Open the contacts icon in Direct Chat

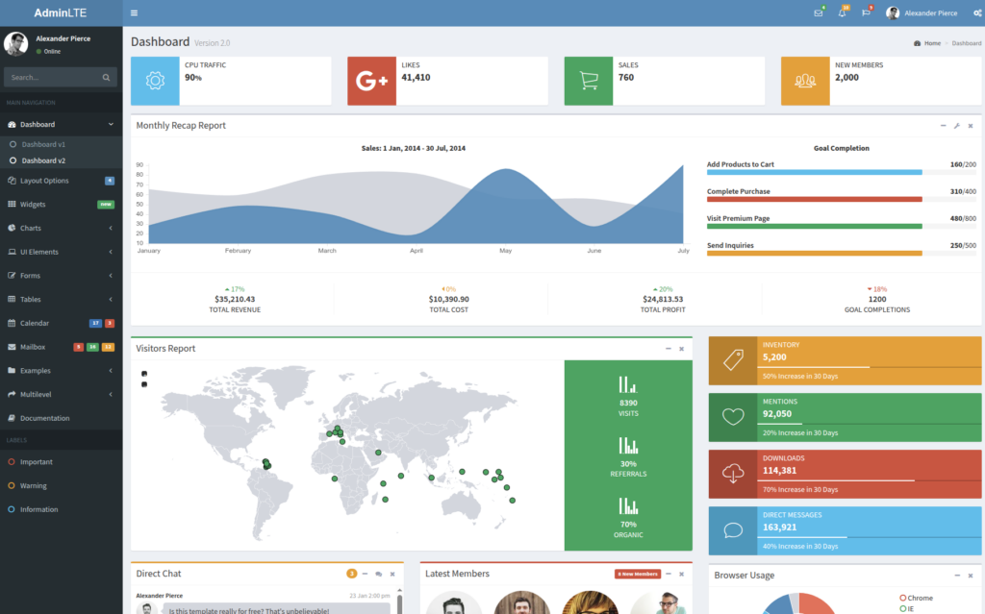click(379, 575)
